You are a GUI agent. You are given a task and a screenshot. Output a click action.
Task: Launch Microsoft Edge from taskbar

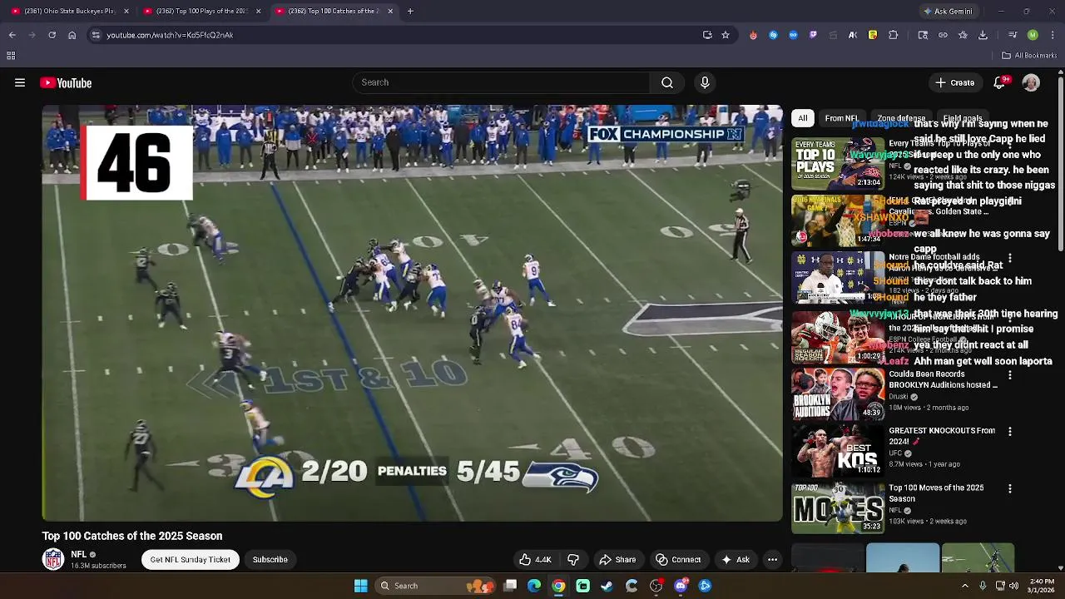[534, 586]
